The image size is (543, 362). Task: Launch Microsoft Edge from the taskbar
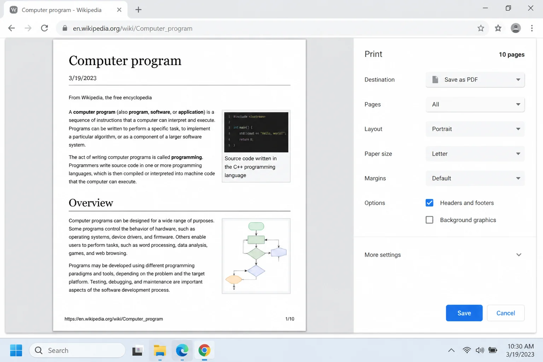(182, 350)
